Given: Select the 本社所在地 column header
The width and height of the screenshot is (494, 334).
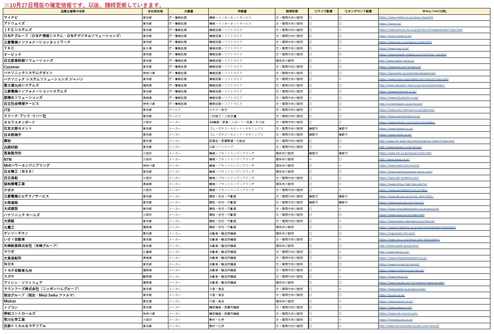Looking at the screenshot, I should (155, 11).
